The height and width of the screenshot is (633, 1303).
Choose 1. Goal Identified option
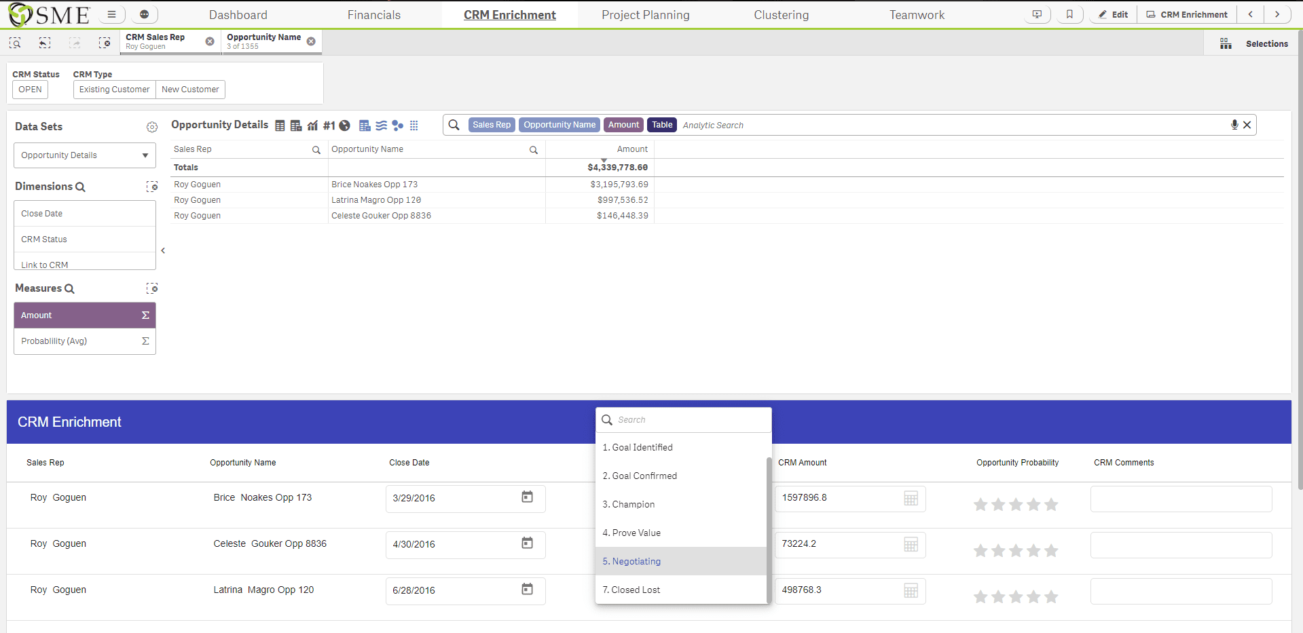(x=681, y=447)
